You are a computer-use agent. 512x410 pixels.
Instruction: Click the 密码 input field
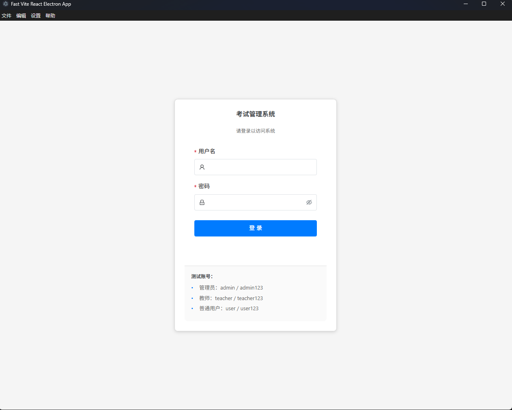[x=256, y=202]
